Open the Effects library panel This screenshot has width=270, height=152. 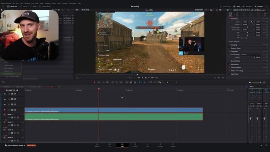coord(24,7)
